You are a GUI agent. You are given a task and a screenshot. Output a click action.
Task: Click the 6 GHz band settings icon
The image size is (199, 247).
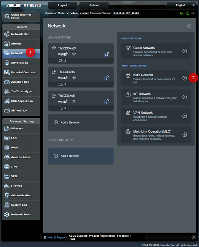(x=107, y=102)
